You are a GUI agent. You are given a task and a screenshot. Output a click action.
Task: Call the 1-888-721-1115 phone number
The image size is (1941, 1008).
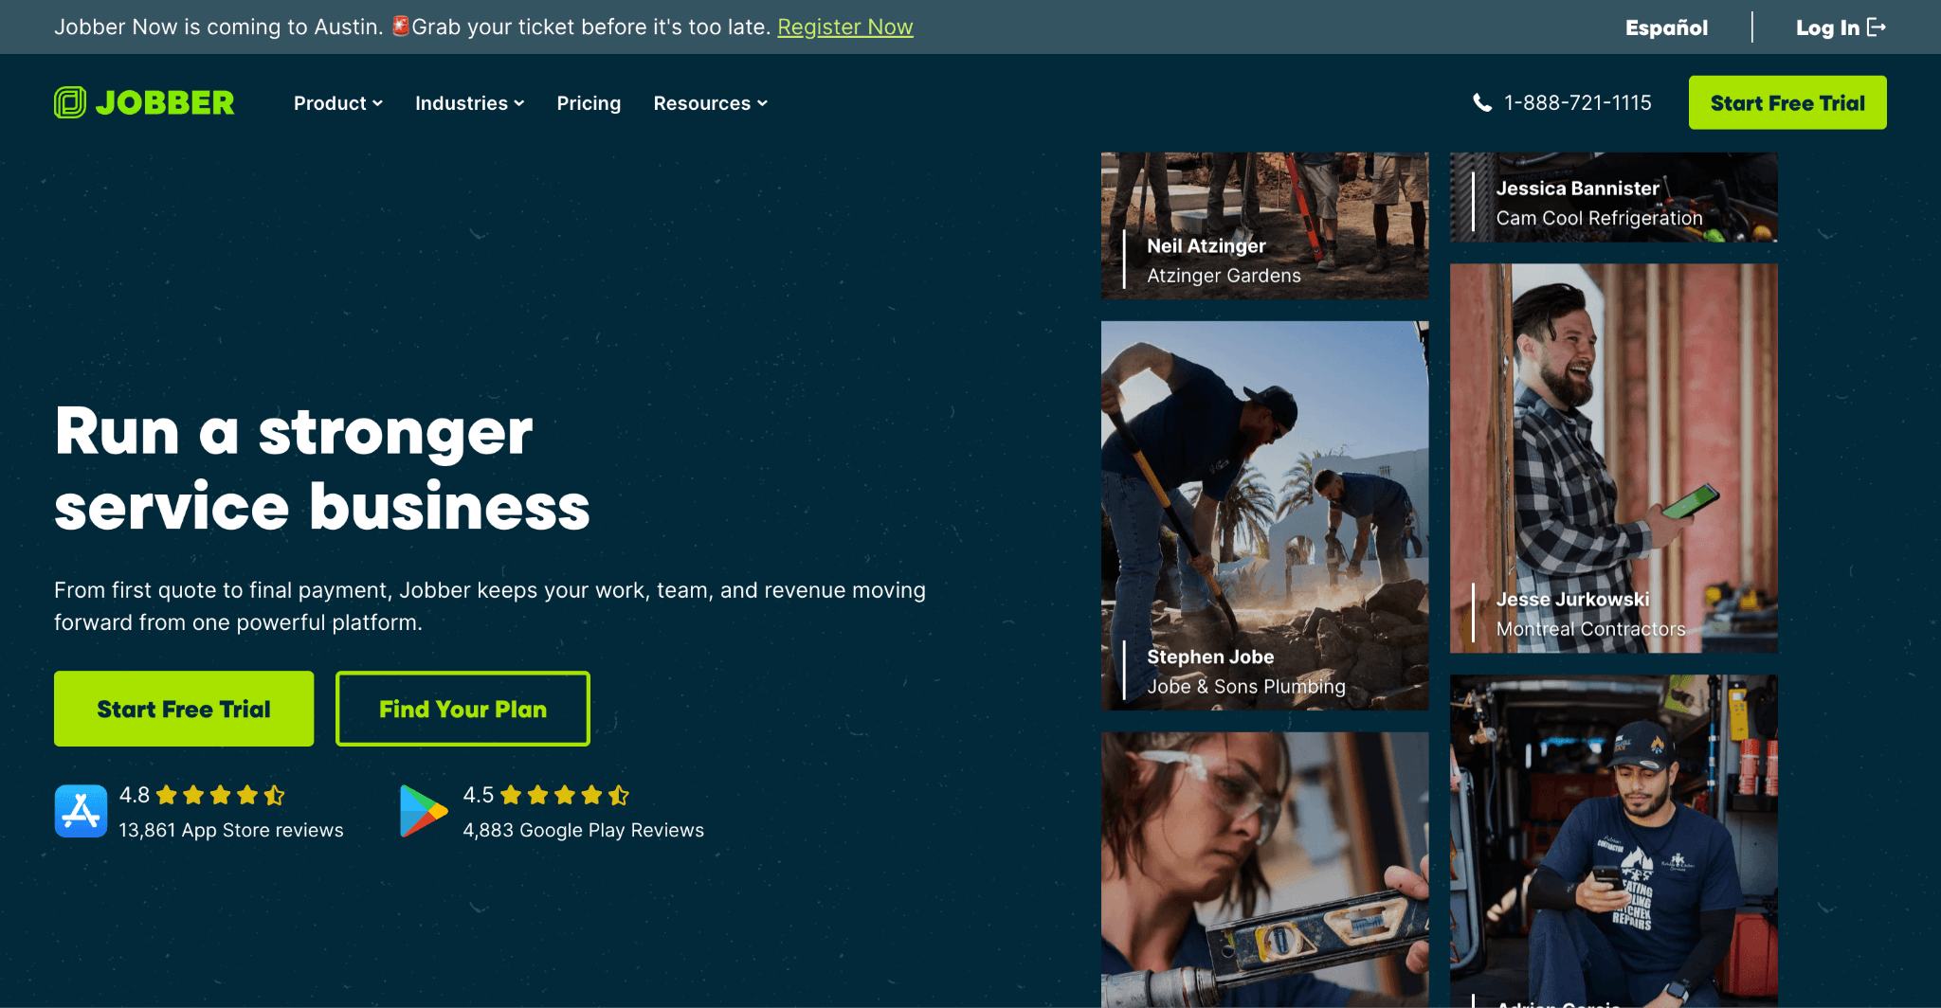click(x=1577, y=102)
